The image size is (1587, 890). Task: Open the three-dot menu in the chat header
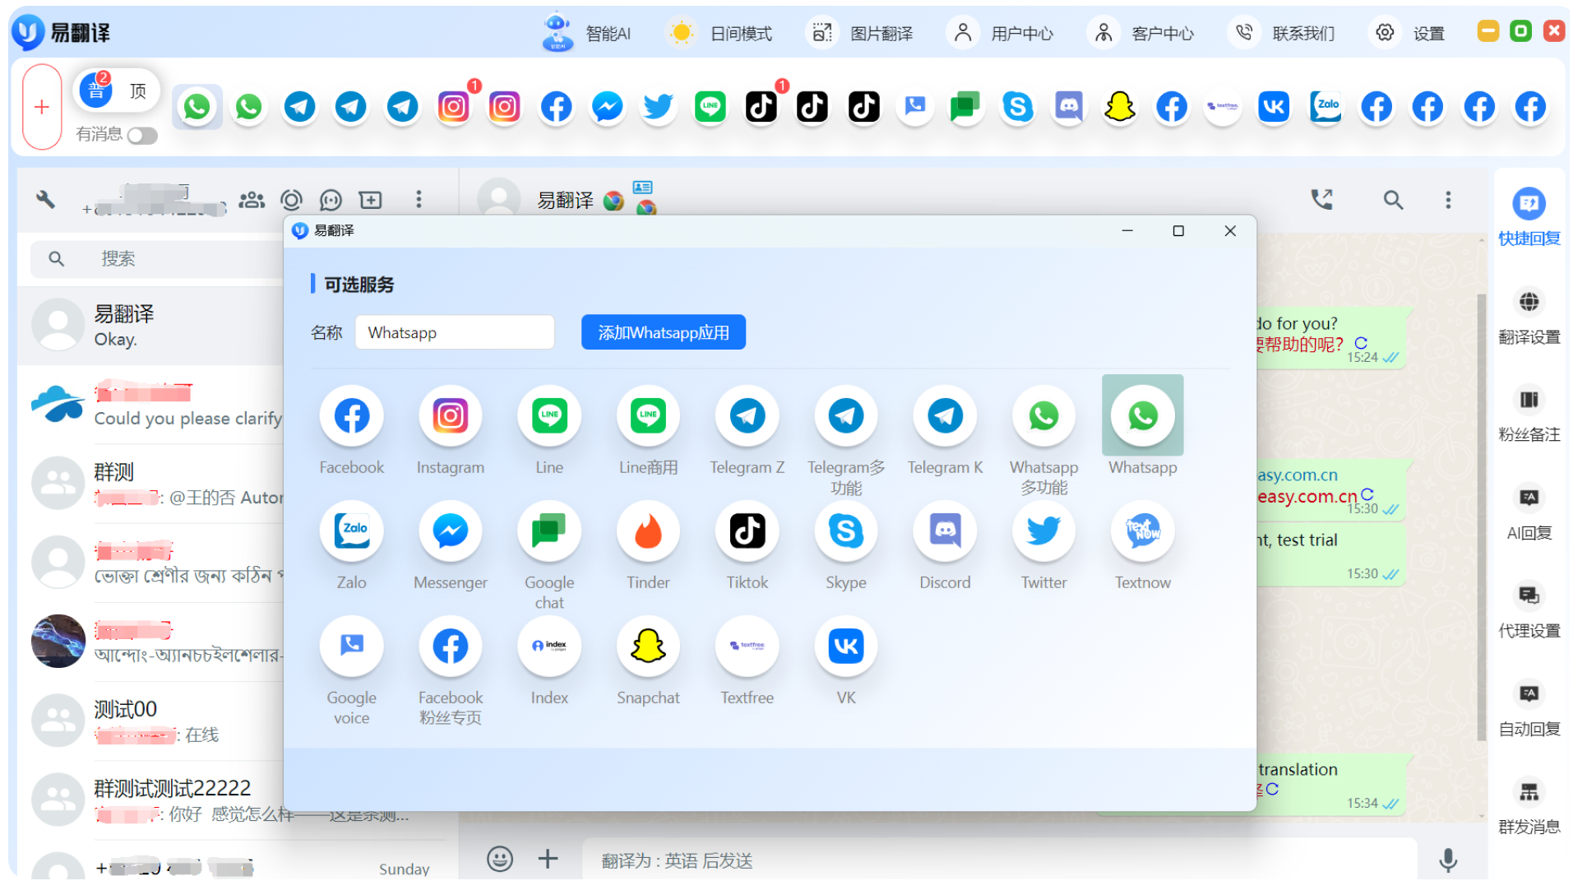pyautogui.click(x=1448, y=199)
